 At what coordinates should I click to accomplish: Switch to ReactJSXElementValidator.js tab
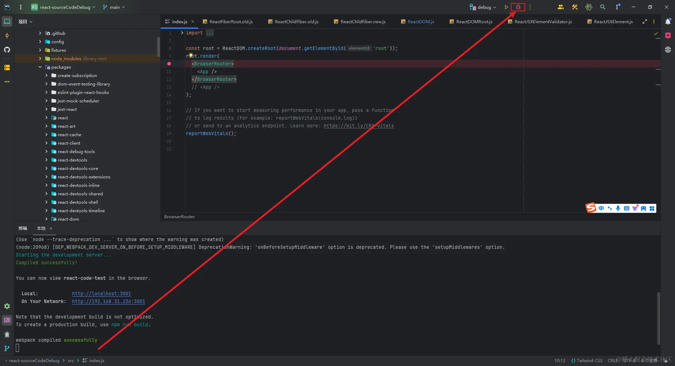tap(540, 21)
